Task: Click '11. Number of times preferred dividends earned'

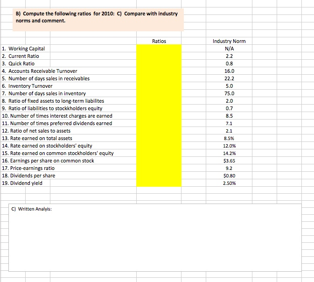Action: [x=57, y=123]
